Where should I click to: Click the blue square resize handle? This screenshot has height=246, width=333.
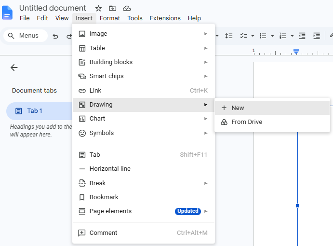click(x=297, y=205)
